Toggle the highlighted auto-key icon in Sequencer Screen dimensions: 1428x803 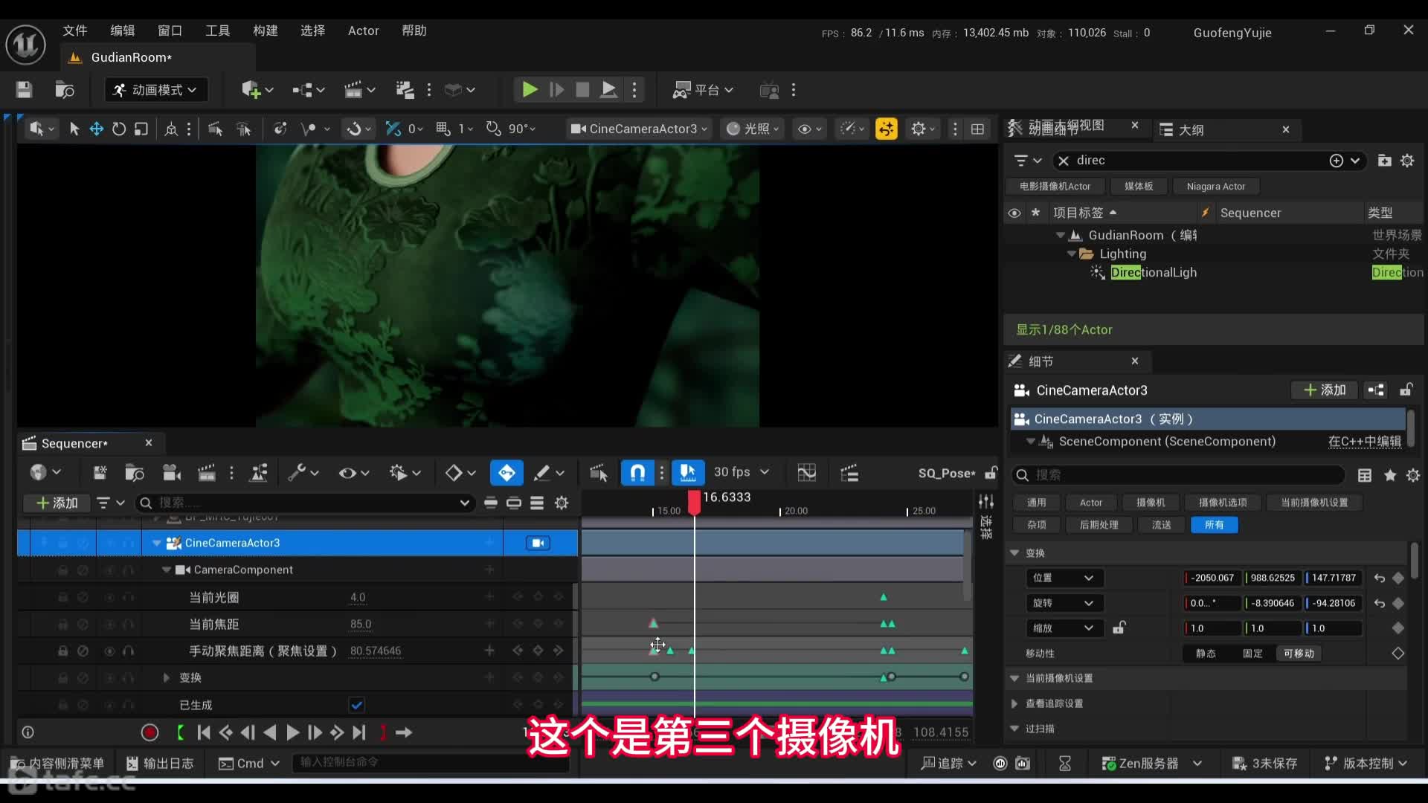click(506, 473)
